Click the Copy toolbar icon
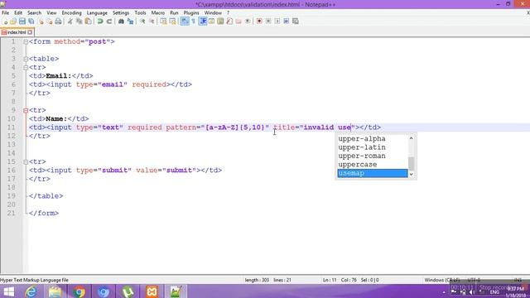Viewport: 530px width, 298px height. tap(79, 22)
